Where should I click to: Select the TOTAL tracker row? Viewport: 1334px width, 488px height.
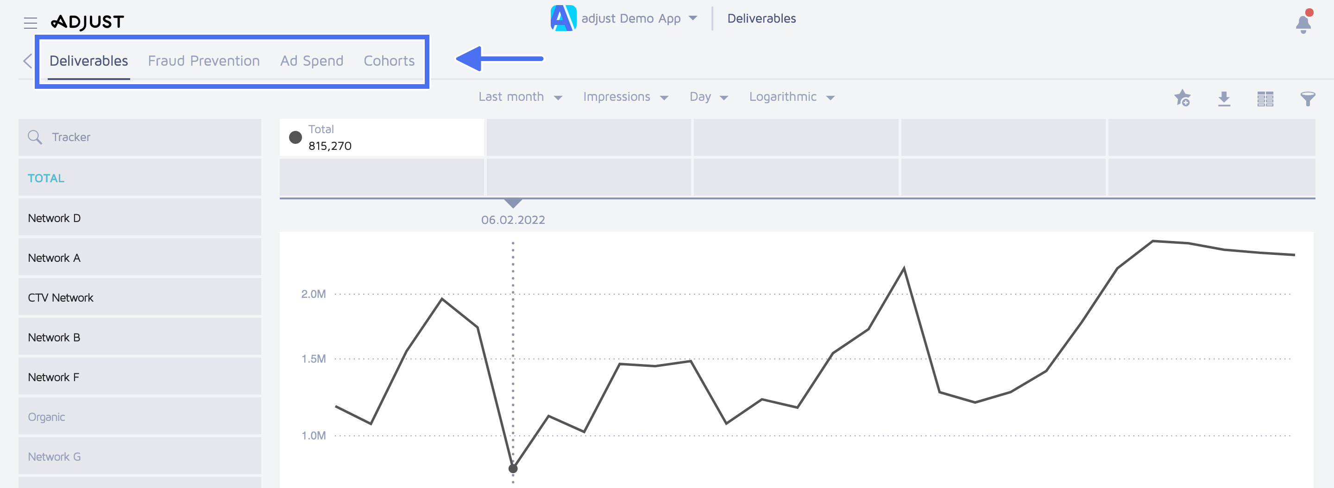(140, 178)
